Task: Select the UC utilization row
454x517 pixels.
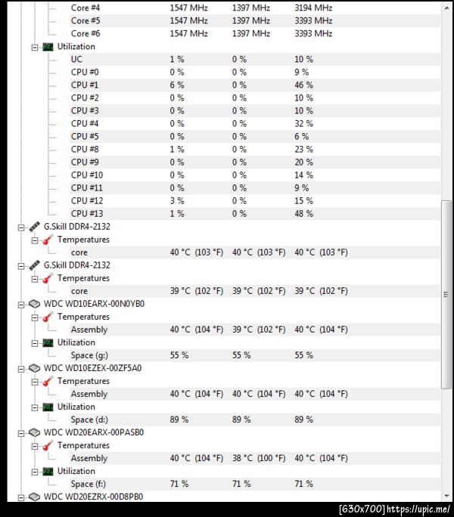Action: click(76, 60)
